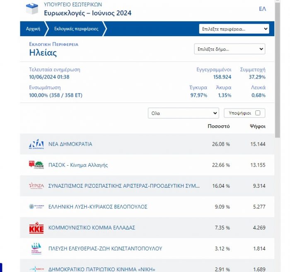Click the Πλεύση Ελευθερίας party logo

click(x=36, y=249)
